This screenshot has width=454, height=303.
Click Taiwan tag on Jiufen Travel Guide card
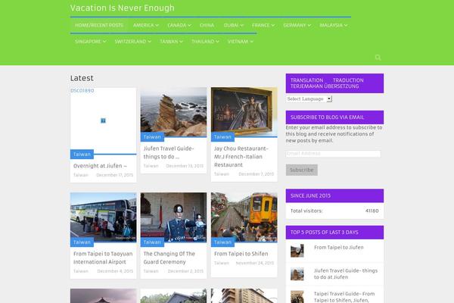(152, 137)
